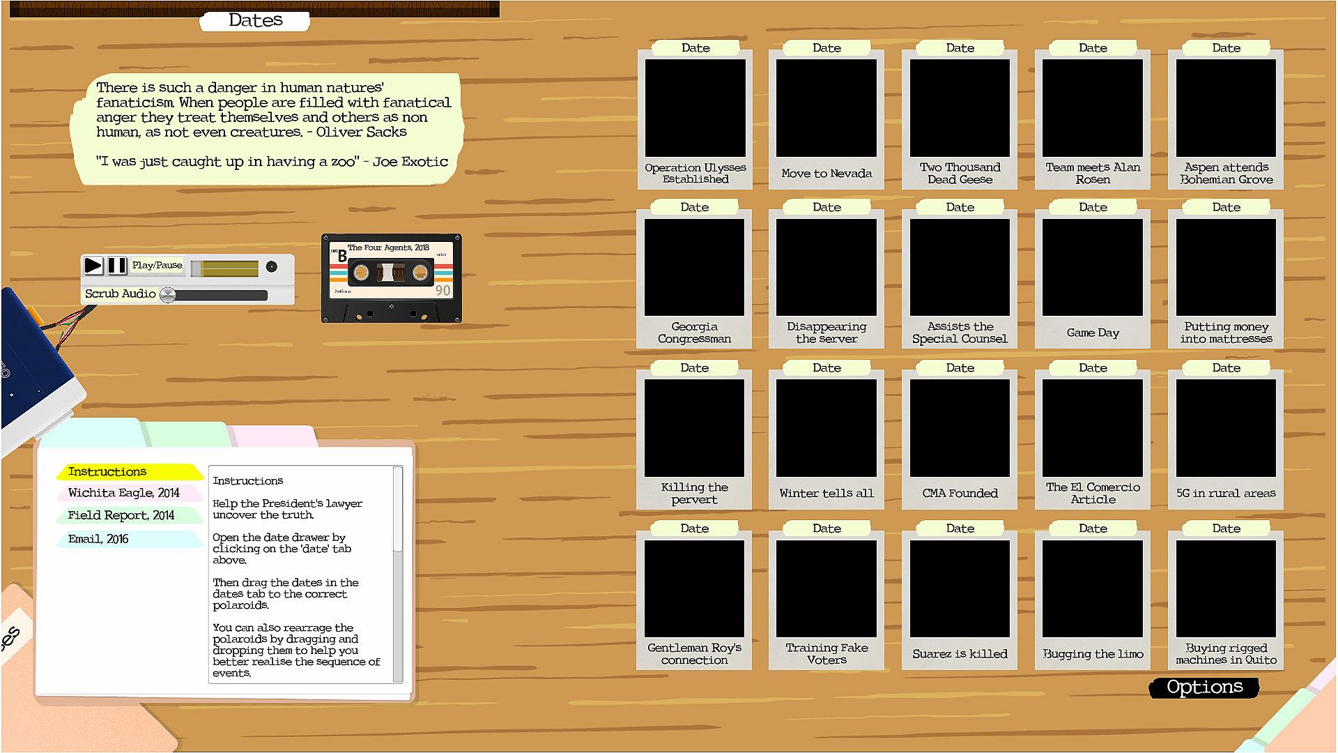This screenshot has width=1338, height=753.
Task: Open the Dates drawer tab
Action: click(x=255, y=21)
